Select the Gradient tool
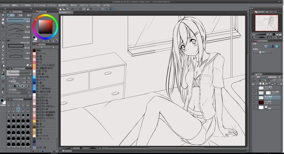This screenshot has width=284, height=154. [3, 74]
